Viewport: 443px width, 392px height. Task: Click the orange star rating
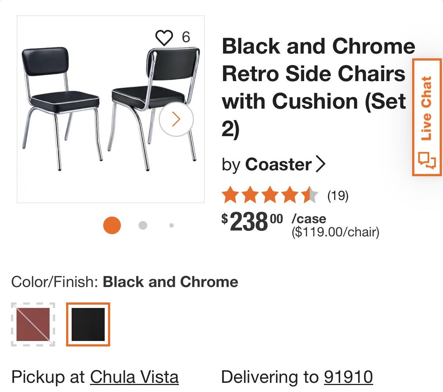point(270,195)
